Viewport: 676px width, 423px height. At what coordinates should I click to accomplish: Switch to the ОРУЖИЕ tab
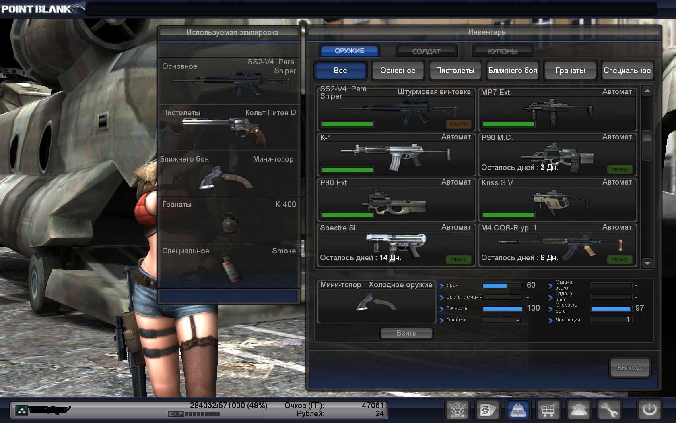(x=349, y=51)
